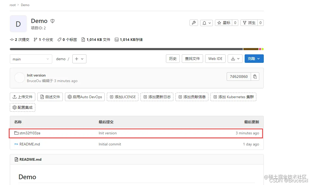Click the markdown icon beside README.md
The height and width of the screenshot is (185, 312).
coord(16,144)
